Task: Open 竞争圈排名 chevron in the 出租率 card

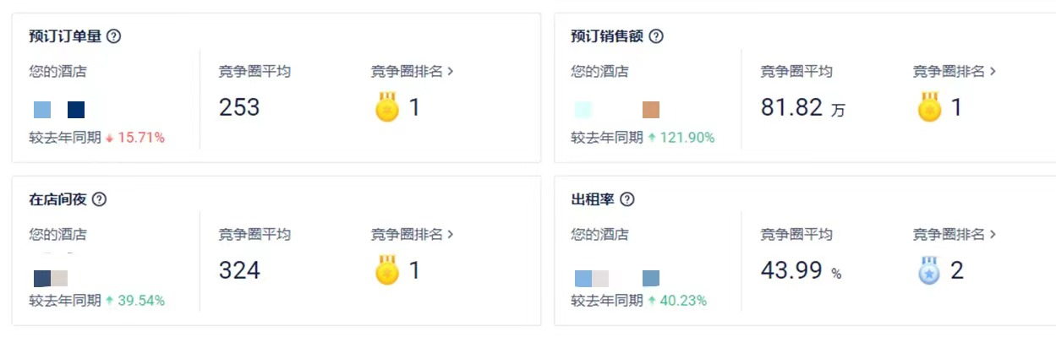Action: [993, 235]
